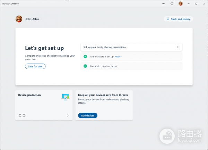
Task: Open the account avatar in title bar
Action: 181,3
